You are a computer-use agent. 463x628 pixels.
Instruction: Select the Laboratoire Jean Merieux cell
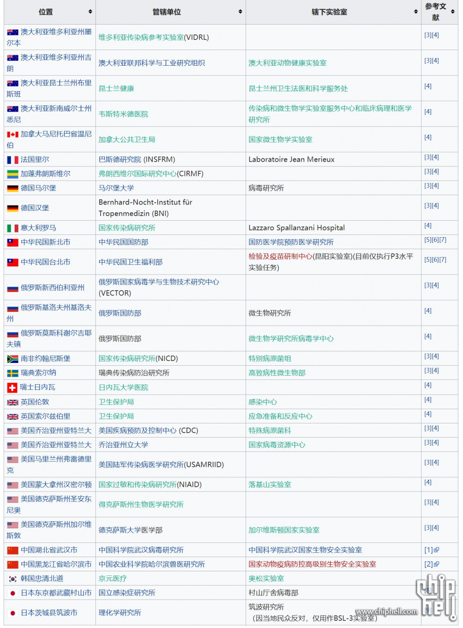(334, 159)
